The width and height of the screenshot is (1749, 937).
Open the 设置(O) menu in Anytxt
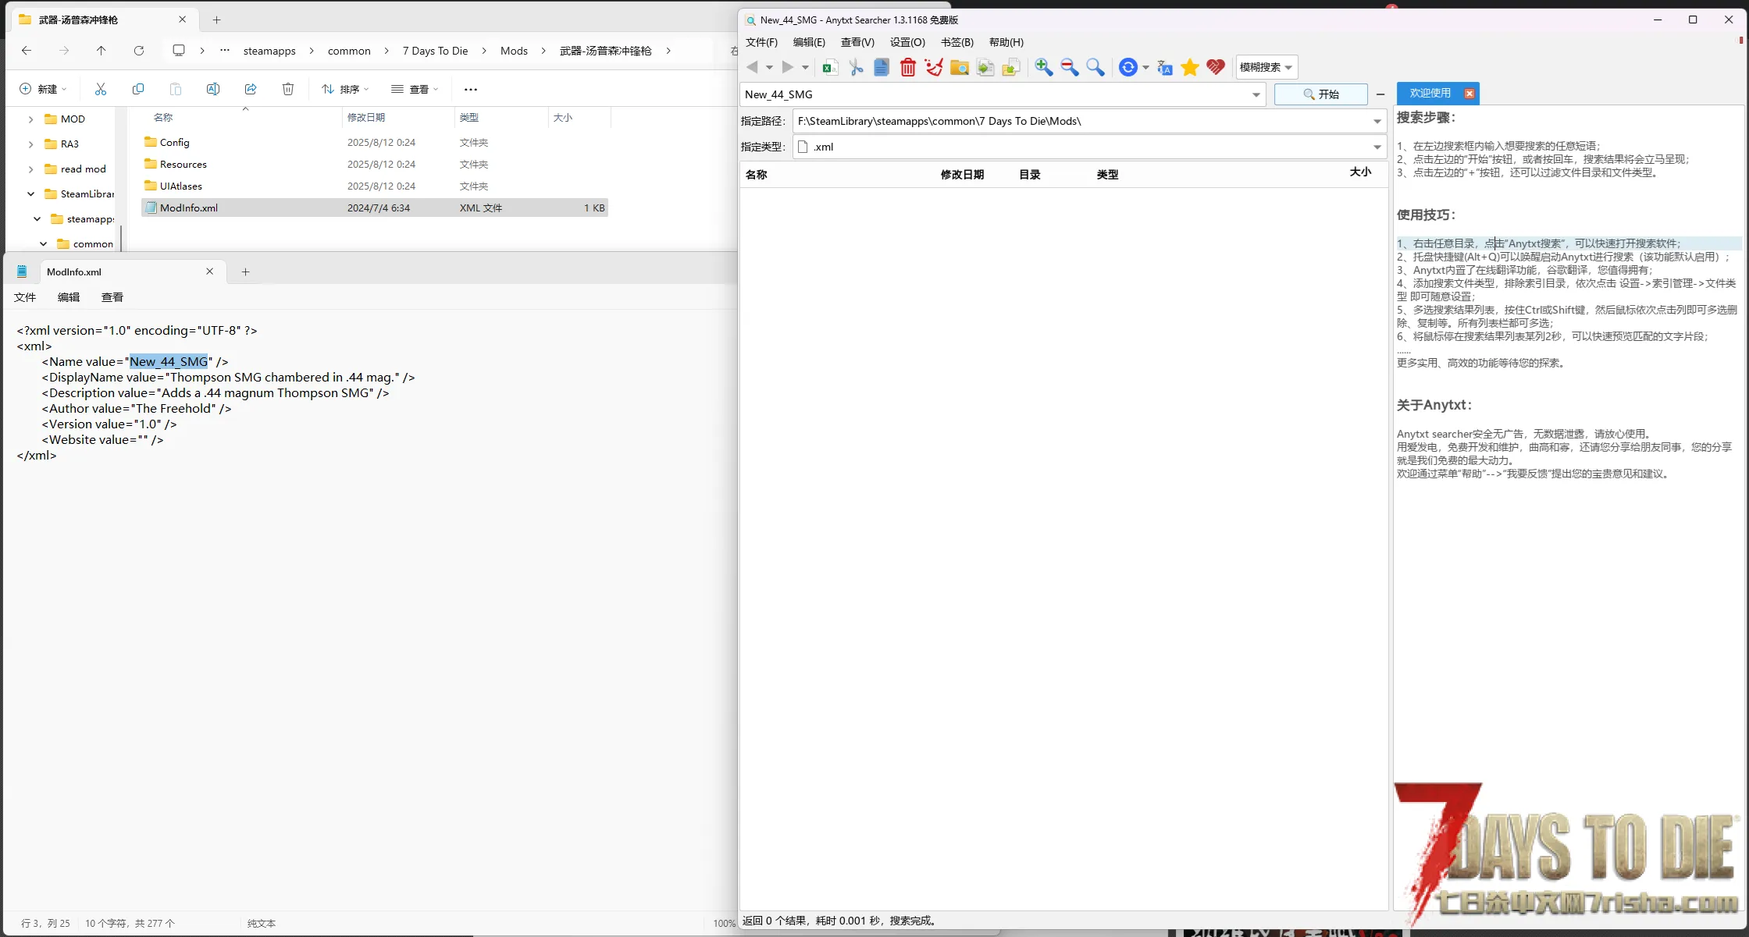click(x=907, y=42)
